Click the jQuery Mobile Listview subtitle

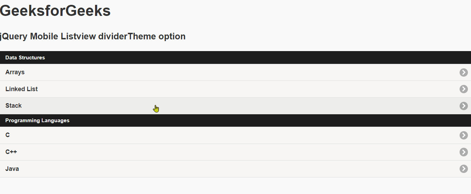[48, 36]
